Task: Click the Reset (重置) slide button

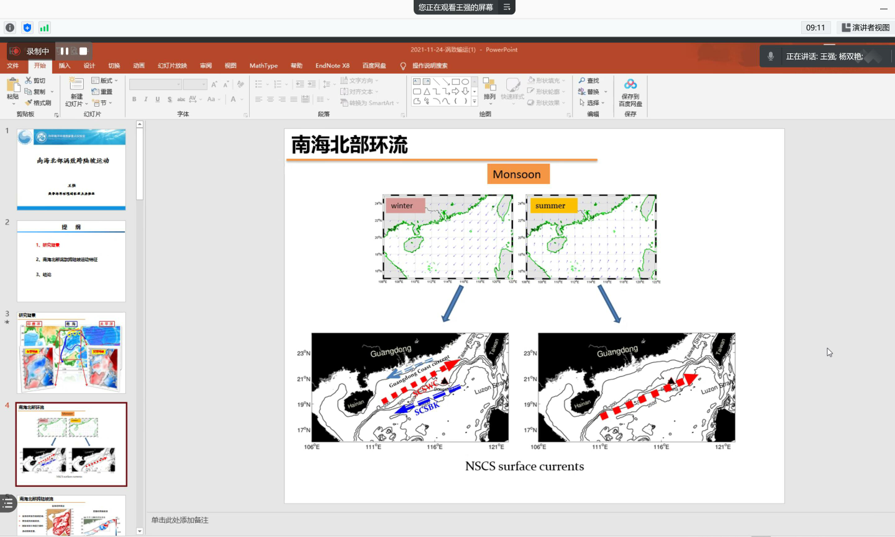Action: pos(102,92)
